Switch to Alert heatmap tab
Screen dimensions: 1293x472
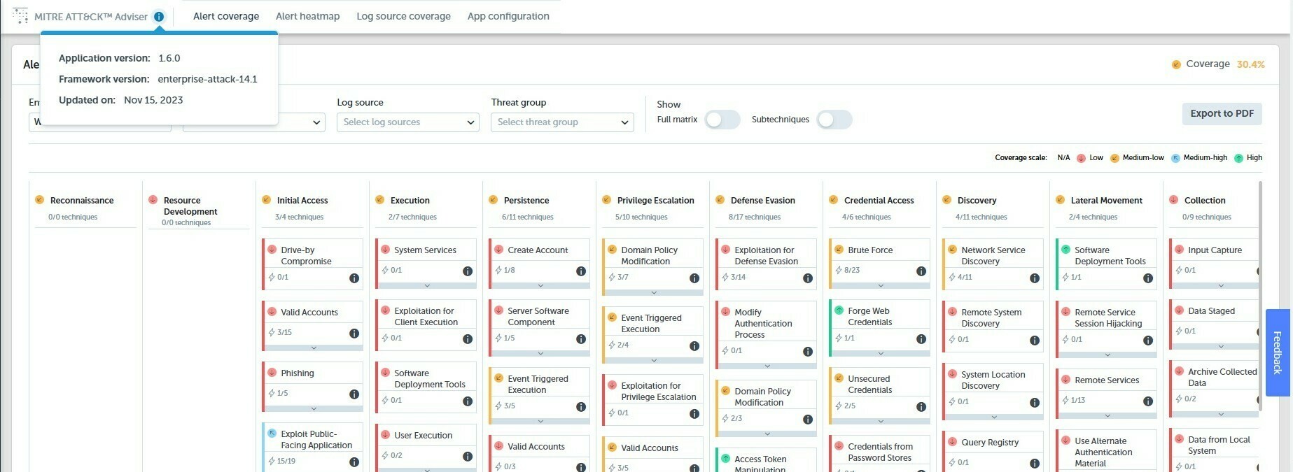tap(307, 16)
